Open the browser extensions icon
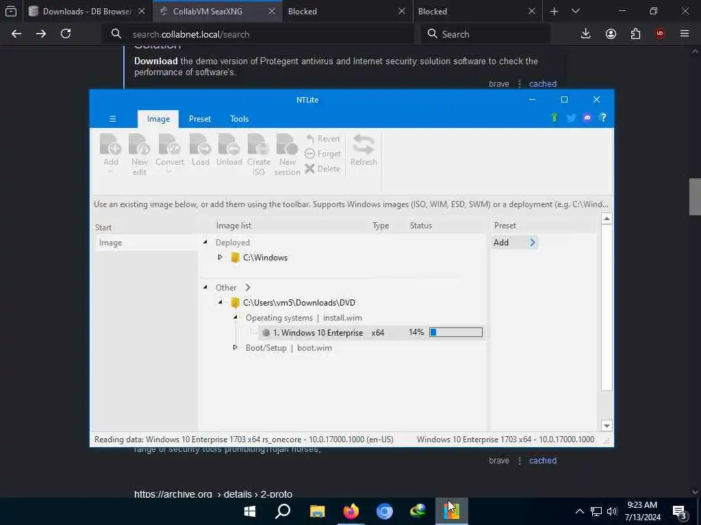 coord(635,34)
